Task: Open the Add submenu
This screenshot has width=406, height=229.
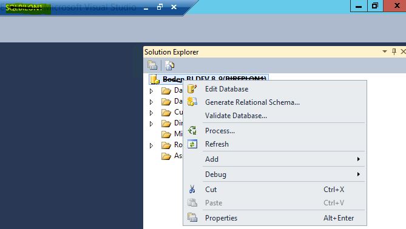Action: 275,159
